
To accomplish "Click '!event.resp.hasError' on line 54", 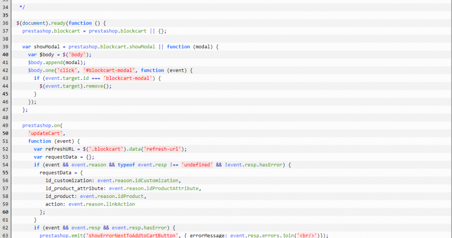I will pos(254,165).
